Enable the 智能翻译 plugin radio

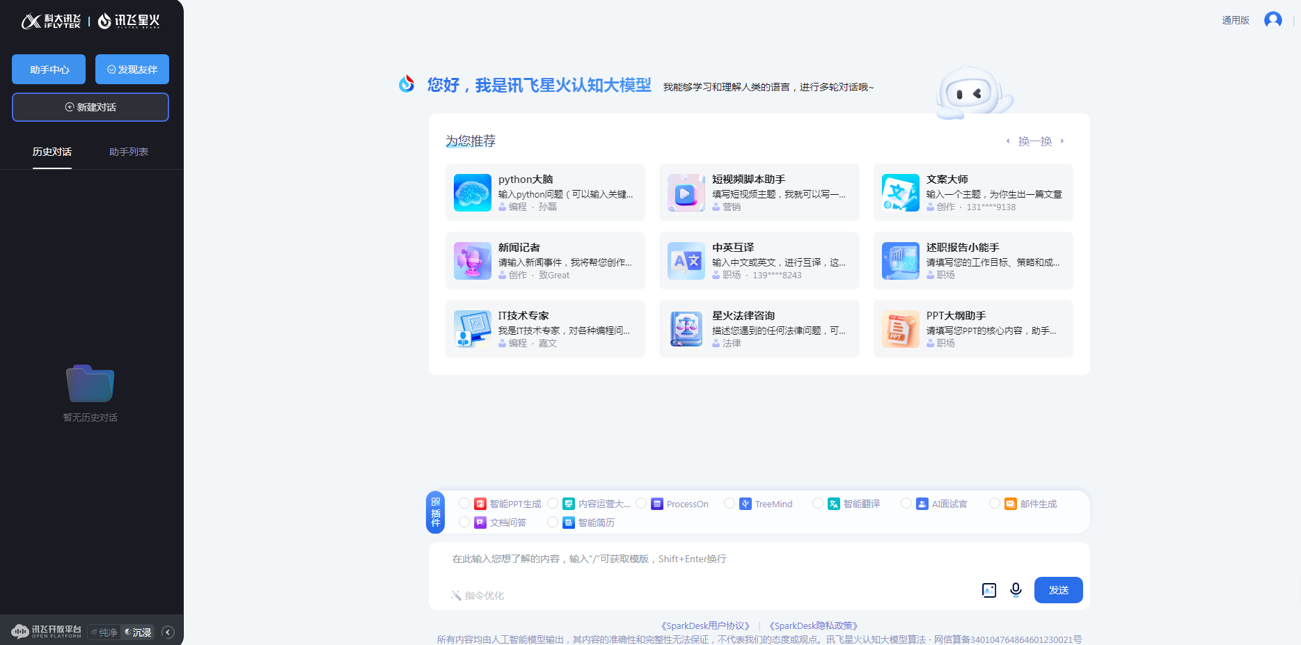tap(818, 503)
